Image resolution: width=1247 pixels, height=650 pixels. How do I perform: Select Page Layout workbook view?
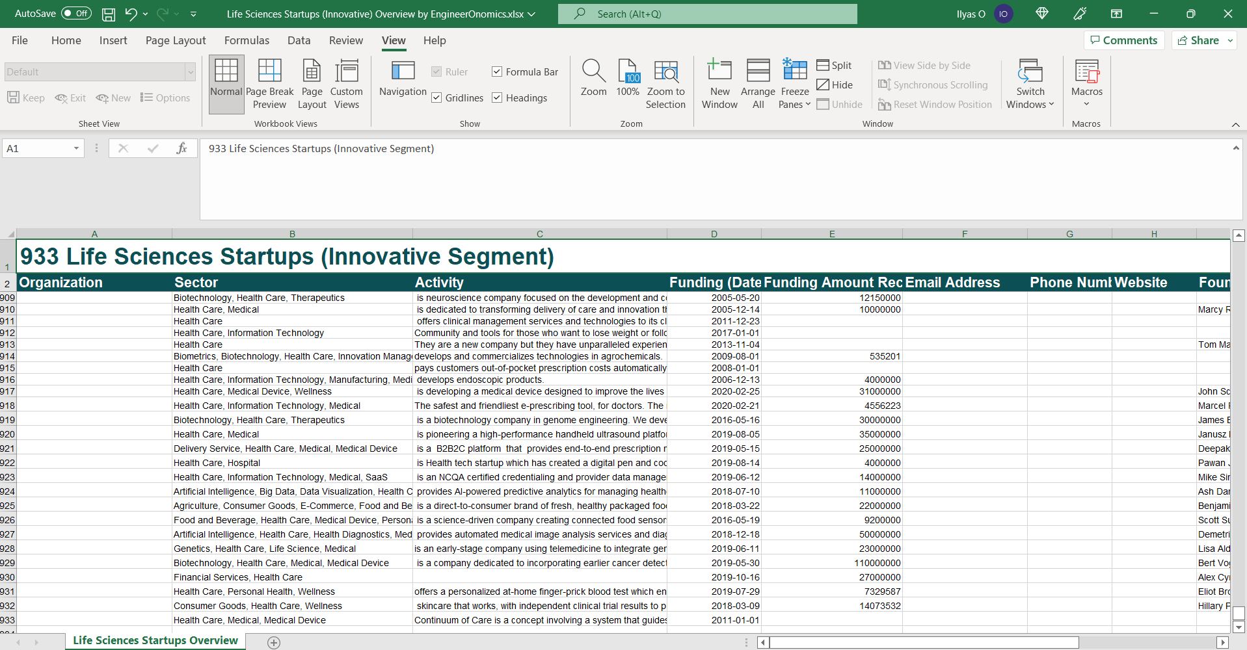coord(312,83)
